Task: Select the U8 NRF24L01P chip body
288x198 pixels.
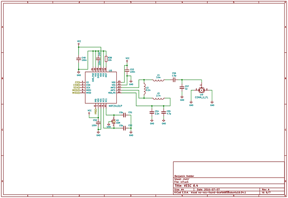Action: (101, 88)
